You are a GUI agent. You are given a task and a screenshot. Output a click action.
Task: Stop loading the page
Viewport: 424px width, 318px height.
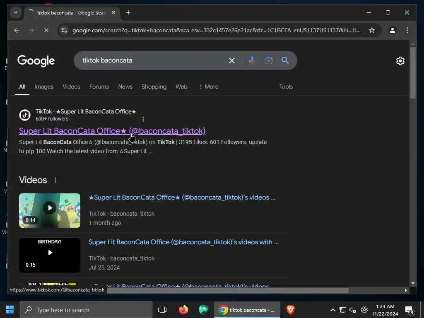click(x=46, y=30)
